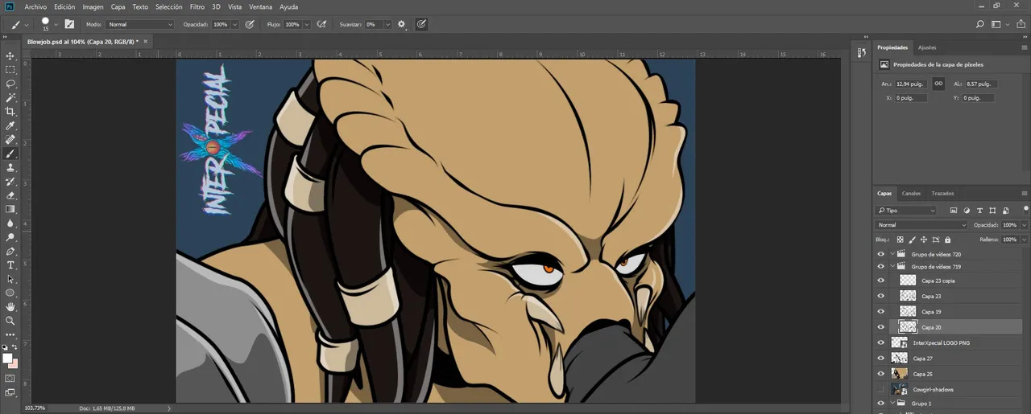The image size is (1031, 414).
Task: Select the Eraser tool
Action: click(x=10, y=195)
